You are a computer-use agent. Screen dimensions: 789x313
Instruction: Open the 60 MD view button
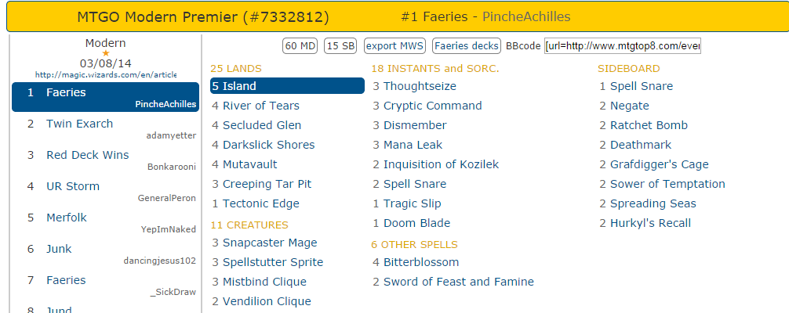tap(300, 46)
